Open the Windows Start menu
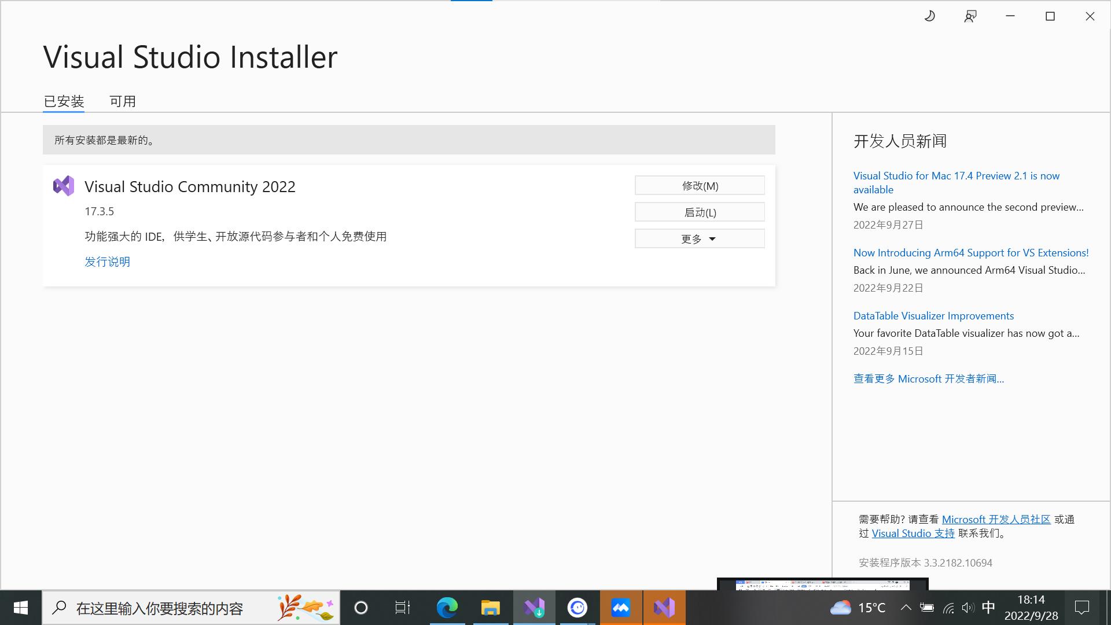 (21, 608)
